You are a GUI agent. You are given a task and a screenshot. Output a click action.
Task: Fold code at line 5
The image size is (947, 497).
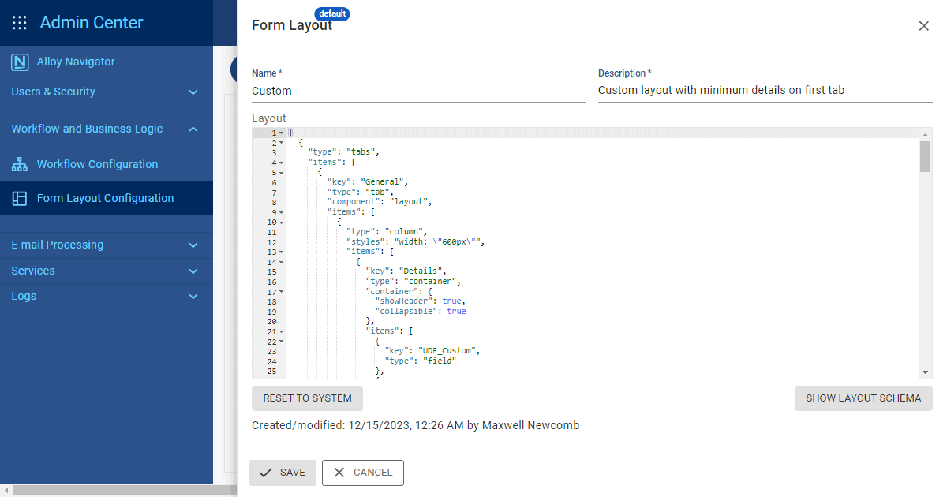pyautogui.click(x=282, y=172)
